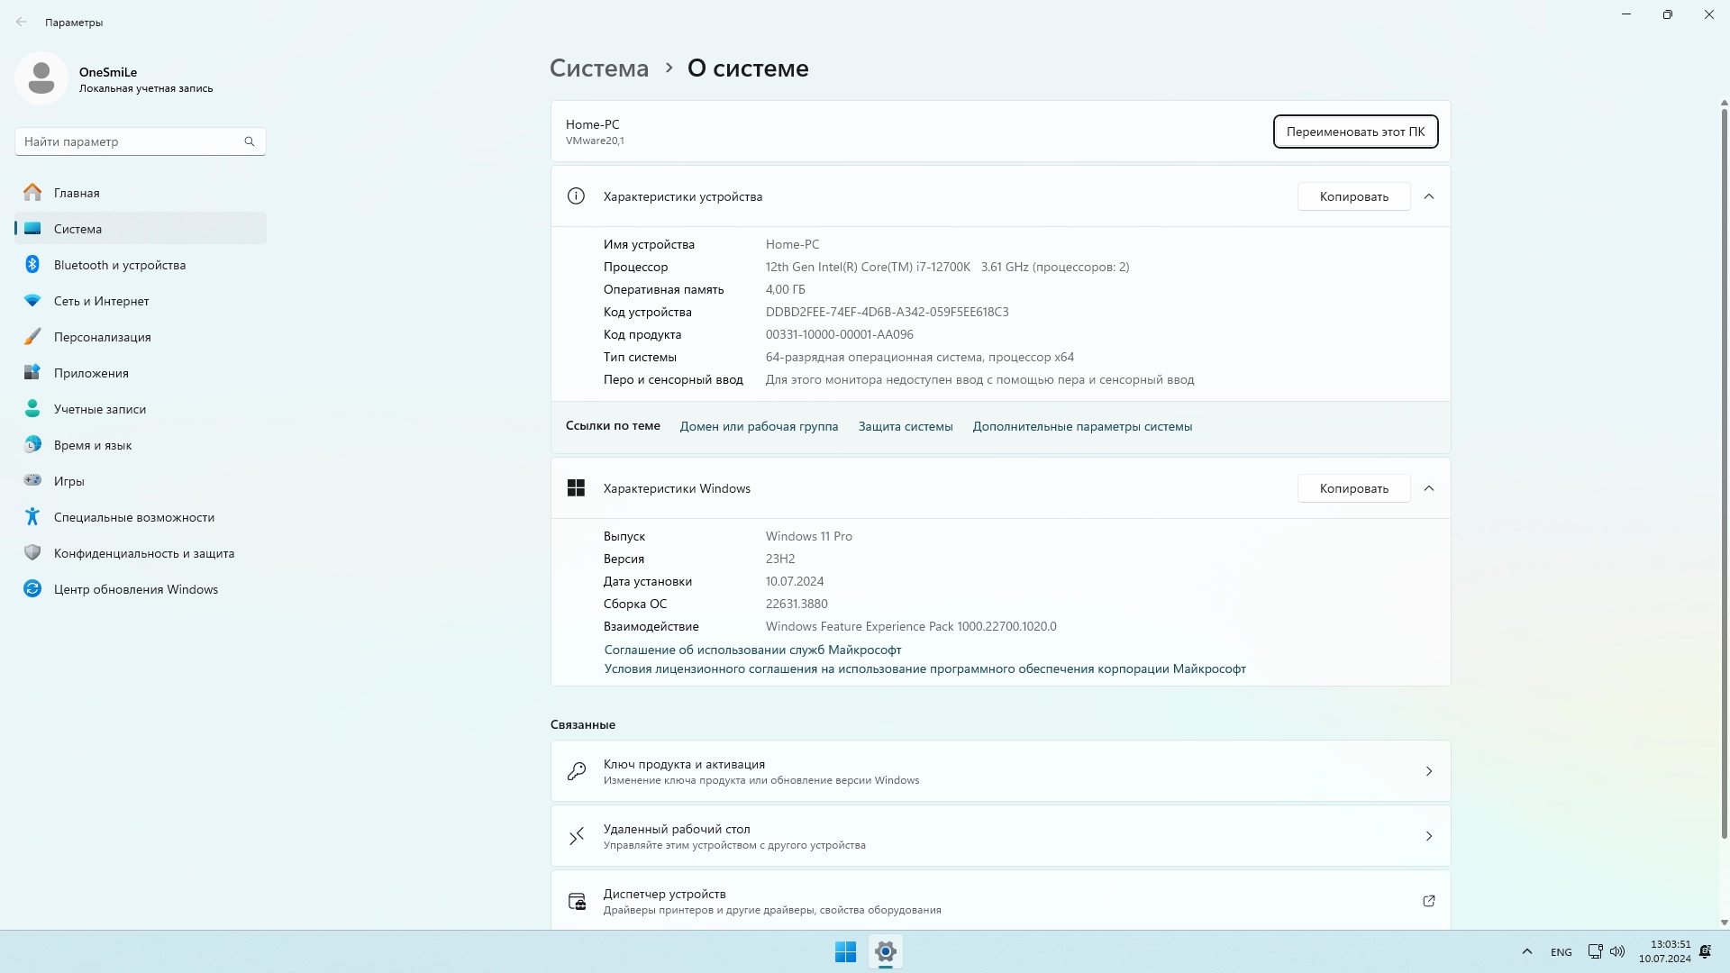Collapse the Характеристики устройства section
The height and width of the screenshot is (973, 1730).
pyautogui.click(x=1429, y=196)
